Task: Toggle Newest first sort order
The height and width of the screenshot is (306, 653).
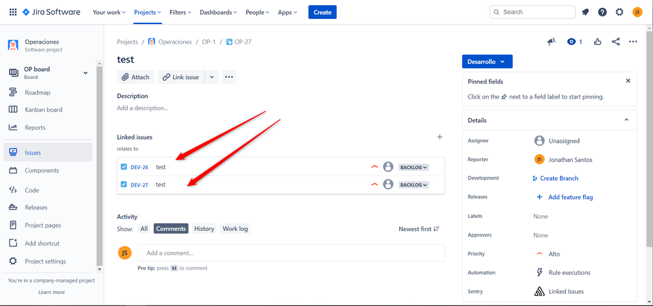Action: [419, 229]
